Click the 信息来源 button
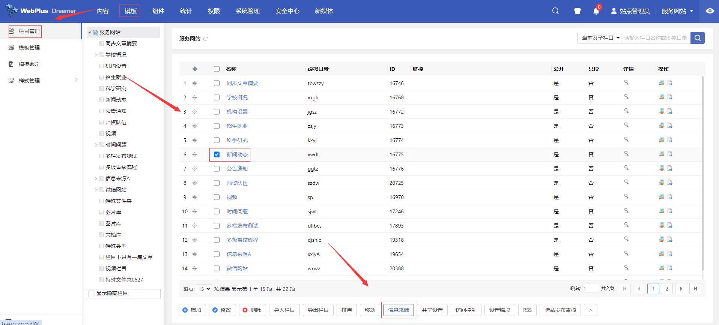719x325 pixels. [x=399, y=310]
